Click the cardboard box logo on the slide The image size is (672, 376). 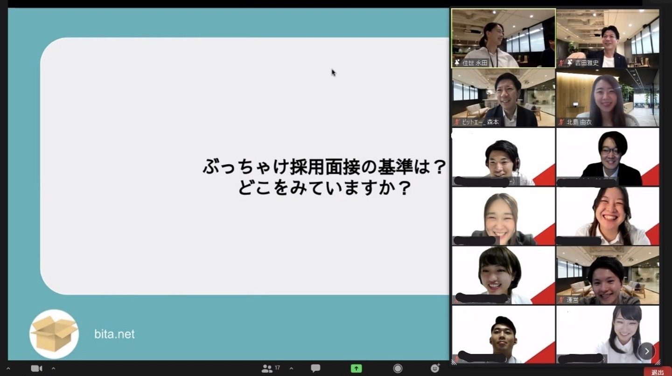54,334
